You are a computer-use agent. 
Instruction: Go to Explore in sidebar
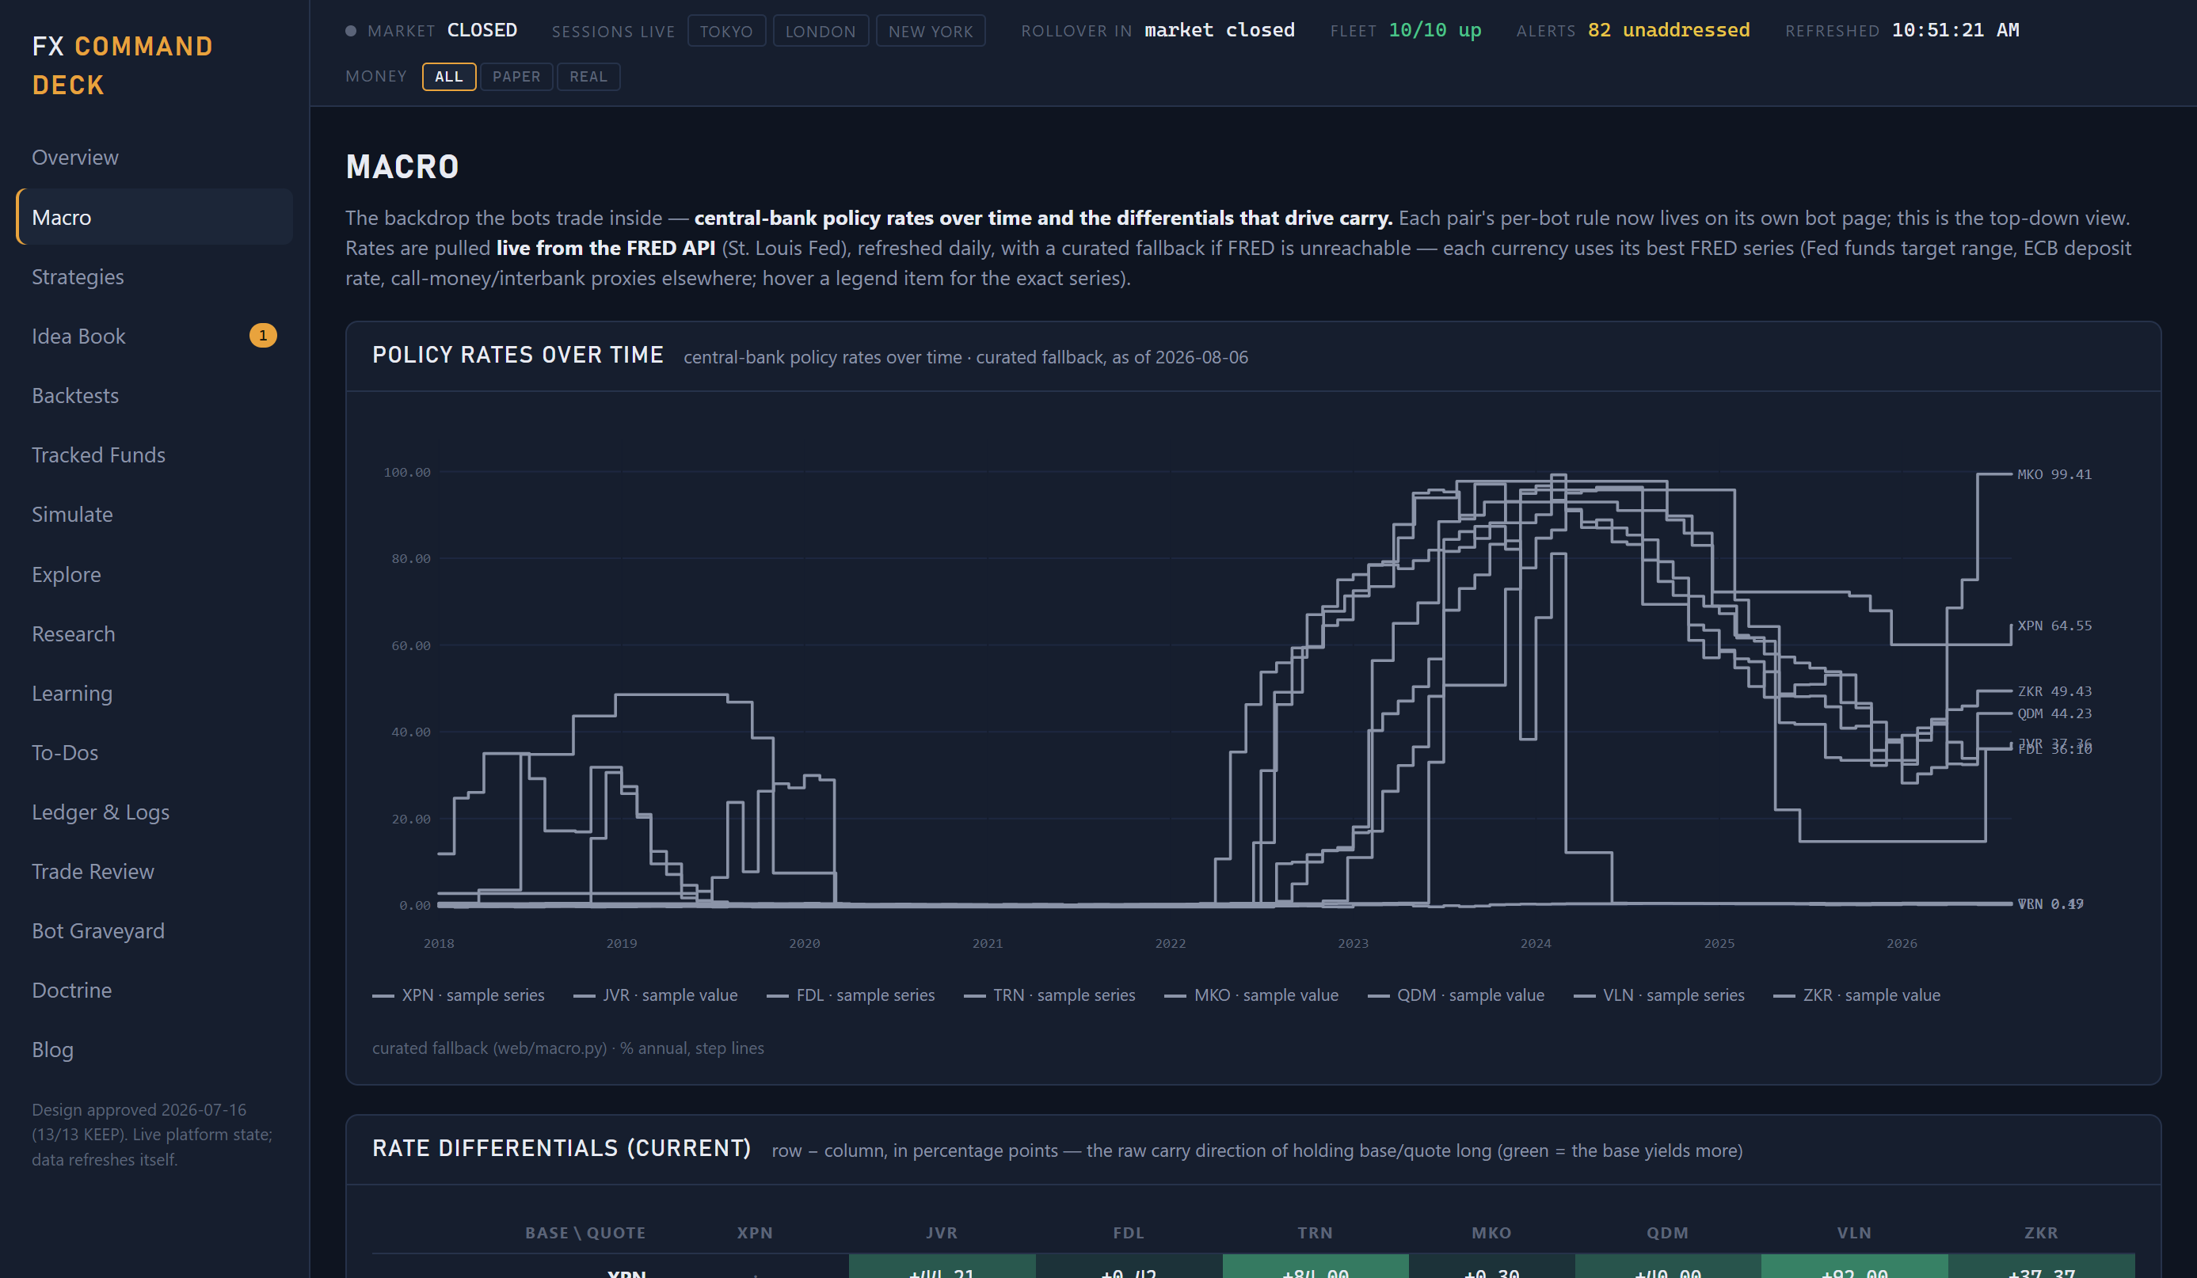(67, 575)
